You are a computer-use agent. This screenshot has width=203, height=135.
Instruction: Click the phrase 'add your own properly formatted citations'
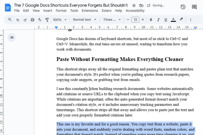pyautogui.click(x=90, y=115)
